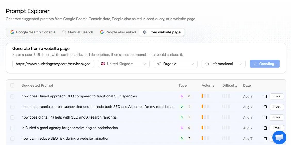This screenshot has height=145, width=291.
Task: Click the Prompt Explorer heading
Action: (28, 11)
